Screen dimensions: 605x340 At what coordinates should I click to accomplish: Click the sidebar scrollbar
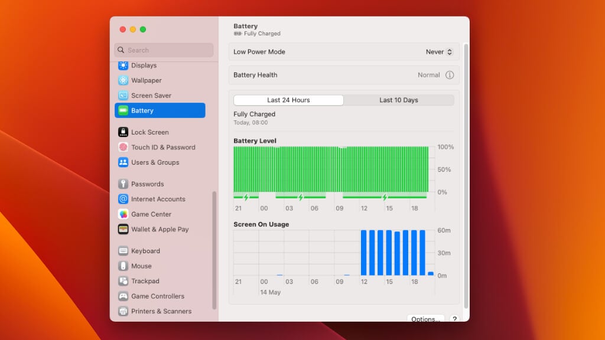coord(214,250)
